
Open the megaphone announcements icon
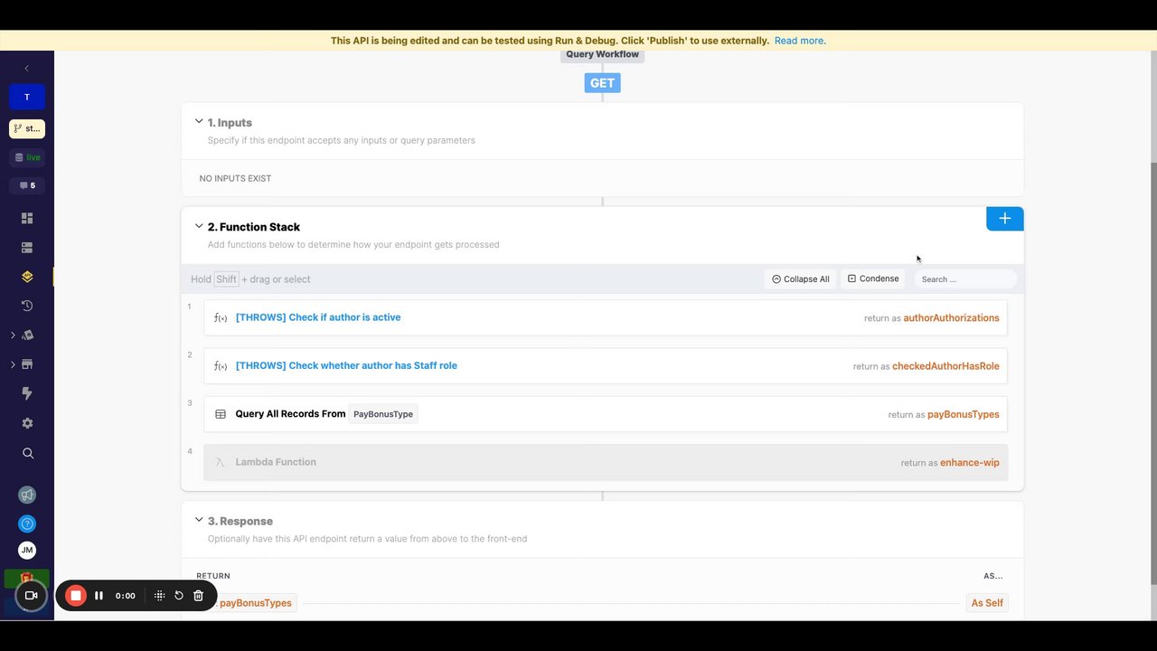[x=27, y=495]
